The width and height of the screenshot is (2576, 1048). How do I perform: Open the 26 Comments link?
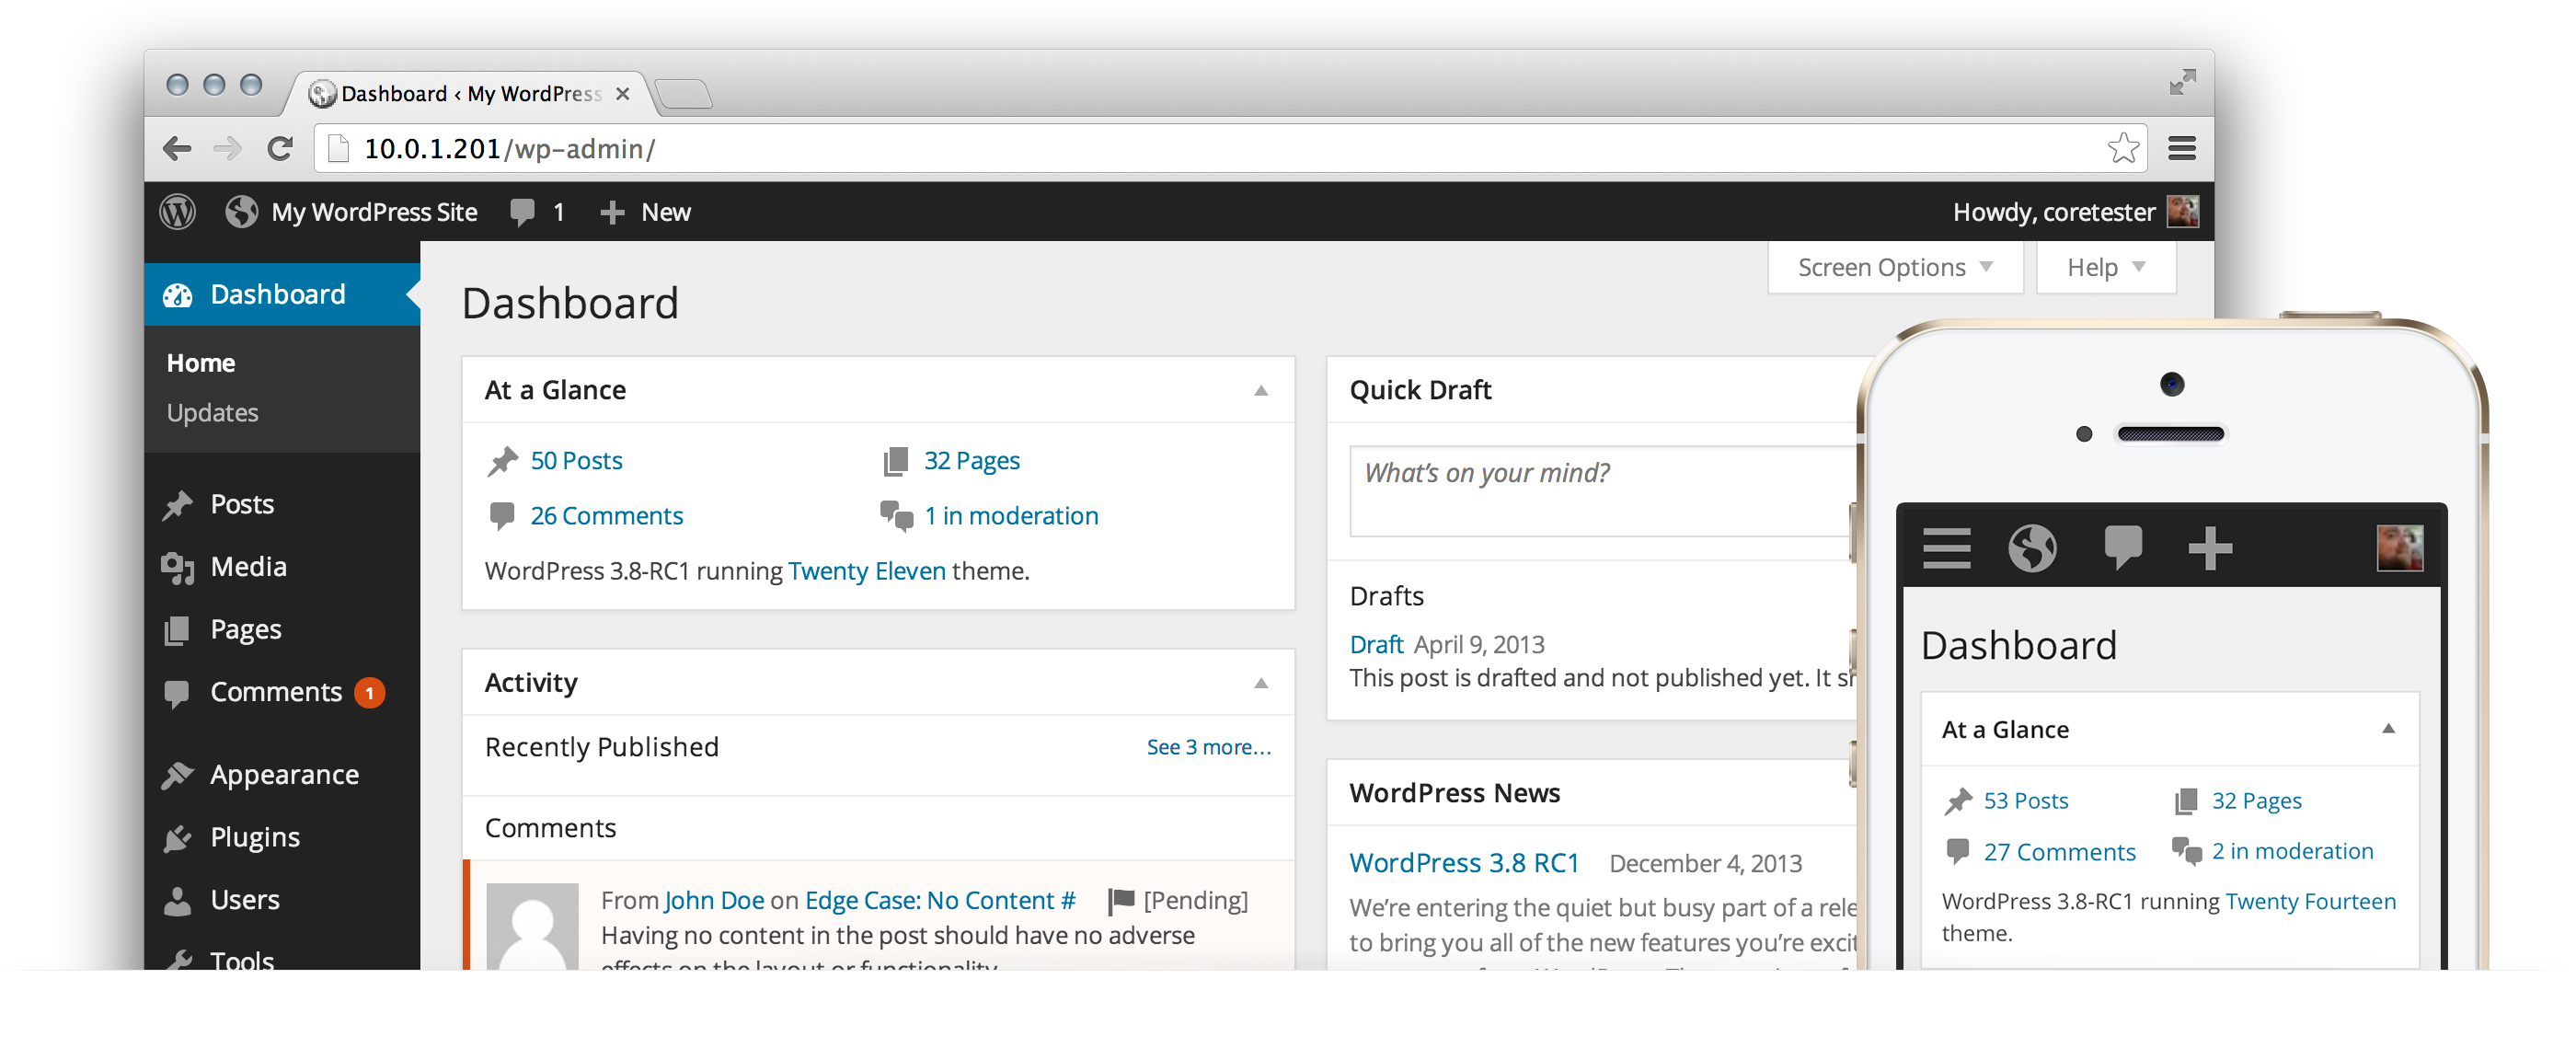tap(606, 516)
